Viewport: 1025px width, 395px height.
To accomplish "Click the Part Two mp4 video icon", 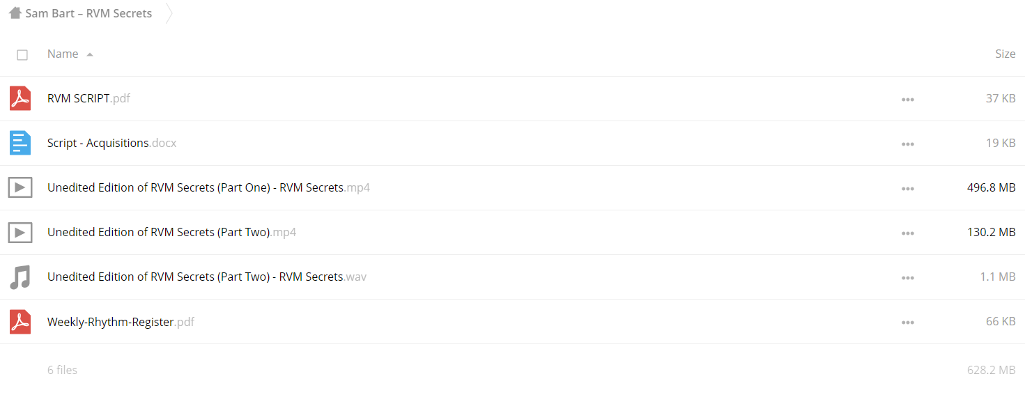I will 20,232.
